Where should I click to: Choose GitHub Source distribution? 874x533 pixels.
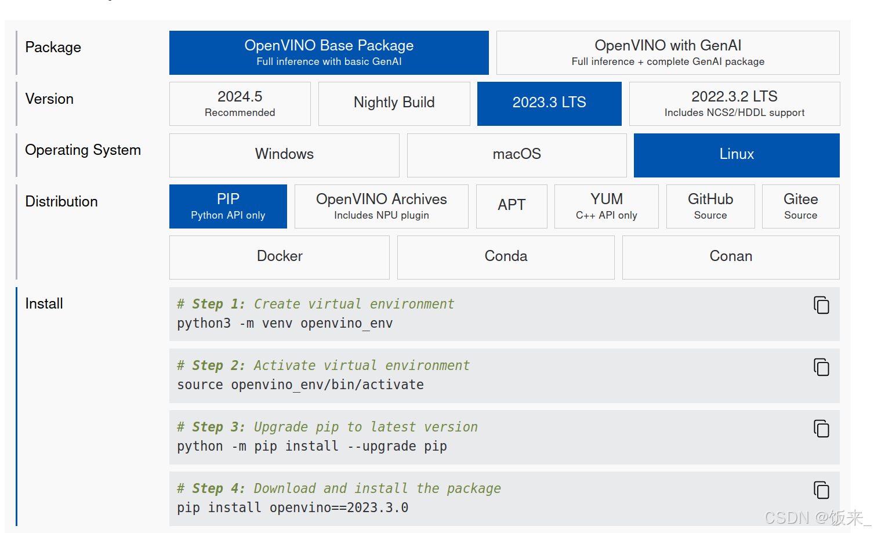click(x=710, y=206)
